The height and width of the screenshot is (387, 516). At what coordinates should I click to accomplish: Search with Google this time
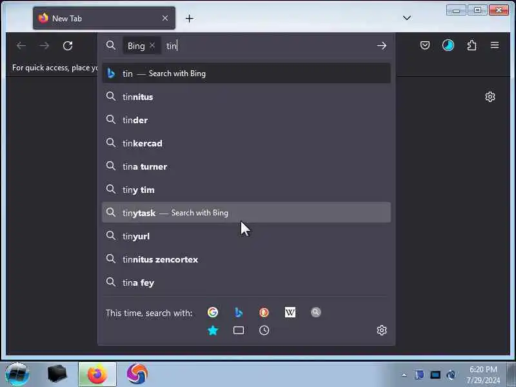pyautogui.click(x=213, y=312)
